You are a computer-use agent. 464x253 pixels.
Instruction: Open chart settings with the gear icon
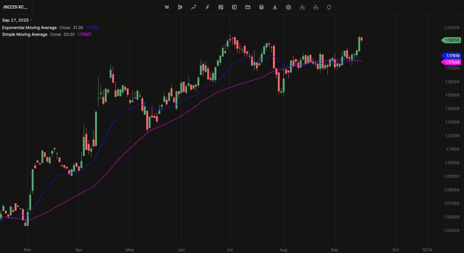[288, 7]
